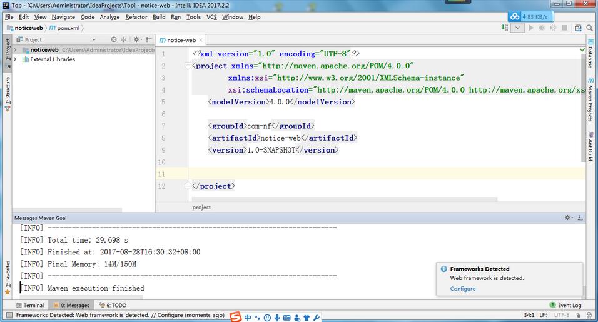Click Run with Coverage icon
Viewport: 598px width, 322px height.
click(553, 28)
